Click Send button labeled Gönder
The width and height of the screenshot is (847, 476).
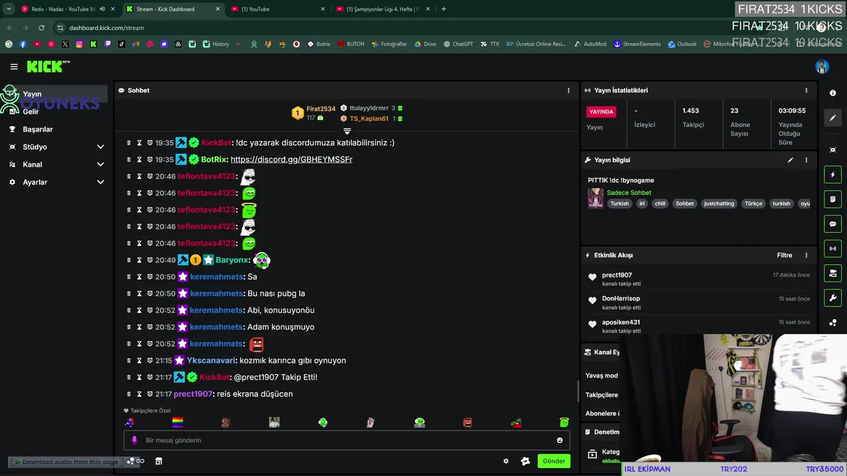(x=554, y=461)
